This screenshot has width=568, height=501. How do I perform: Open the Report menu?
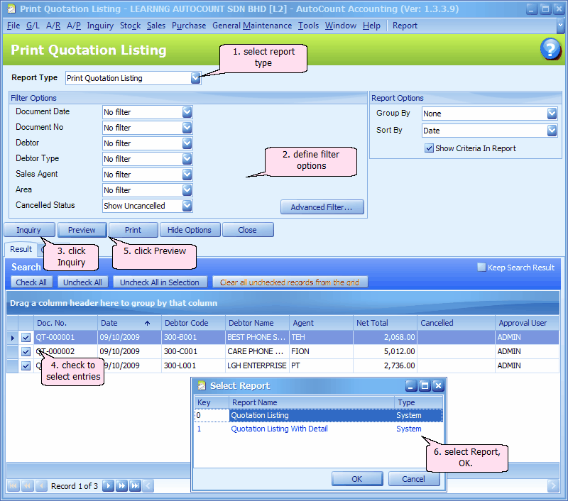[405, 26]
